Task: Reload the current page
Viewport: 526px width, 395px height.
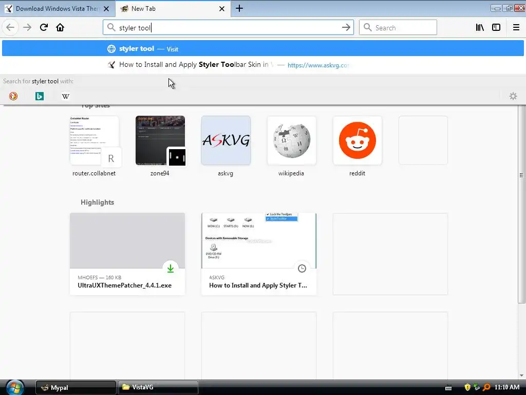Action: [x=44, y=28]
